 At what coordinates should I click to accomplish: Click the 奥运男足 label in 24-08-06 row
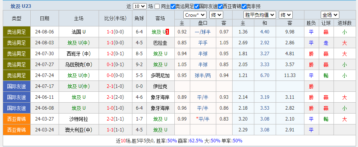(16, 32)
